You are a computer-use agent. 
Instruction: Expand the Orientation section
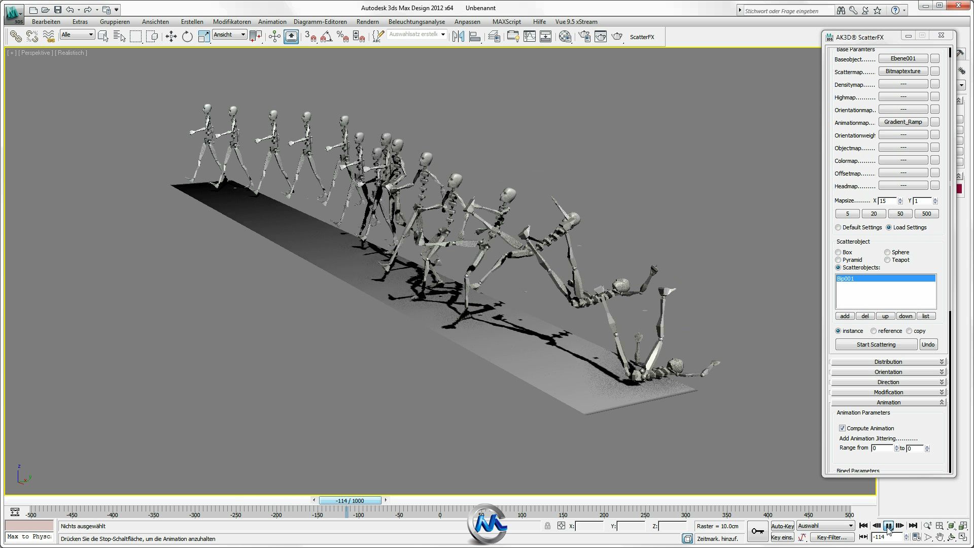[x=888, y=372]
